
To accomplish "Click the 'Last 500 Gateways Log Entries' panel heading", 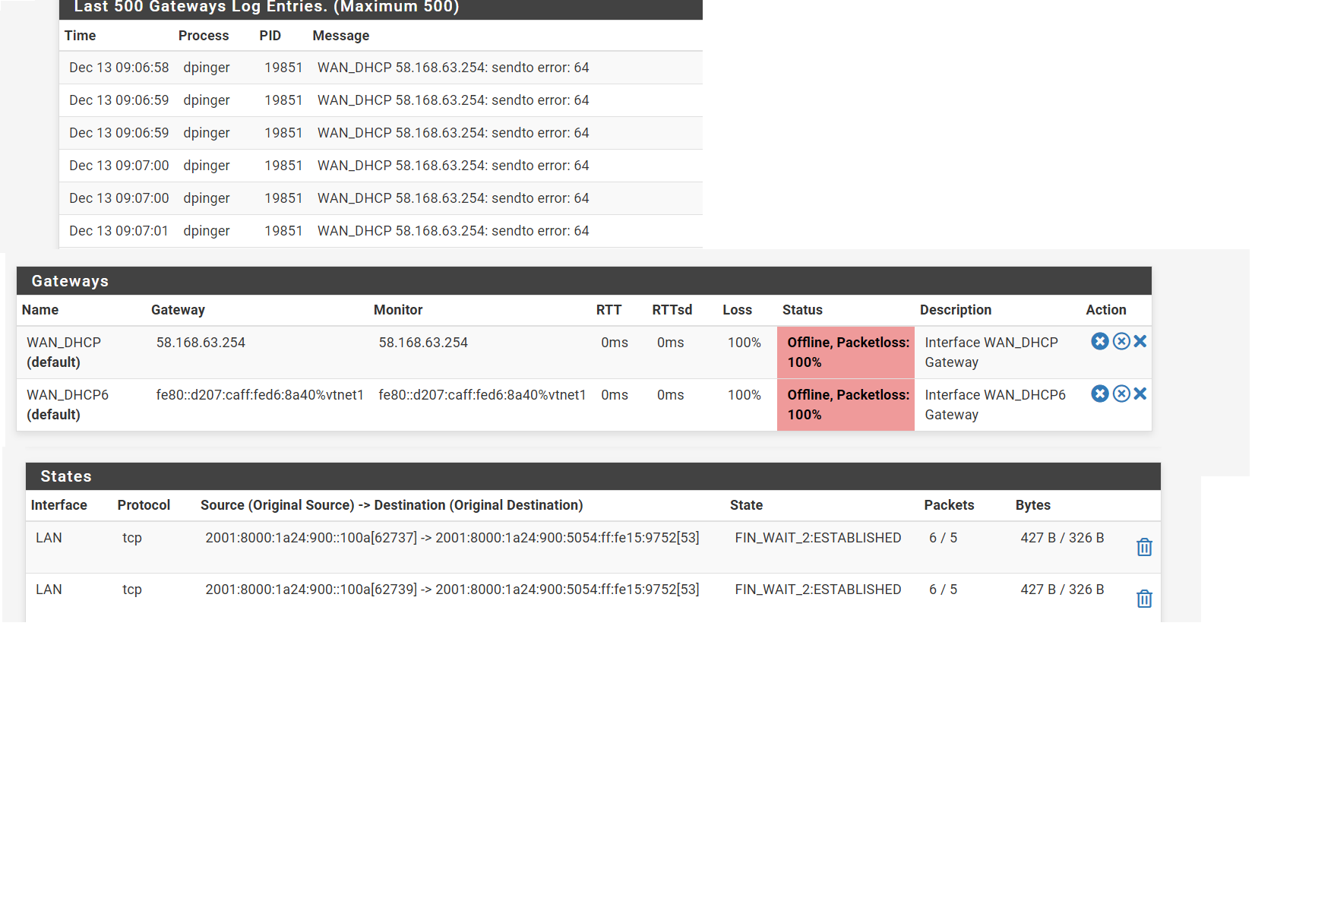I will pyautogui.click(x=267, y=7).
